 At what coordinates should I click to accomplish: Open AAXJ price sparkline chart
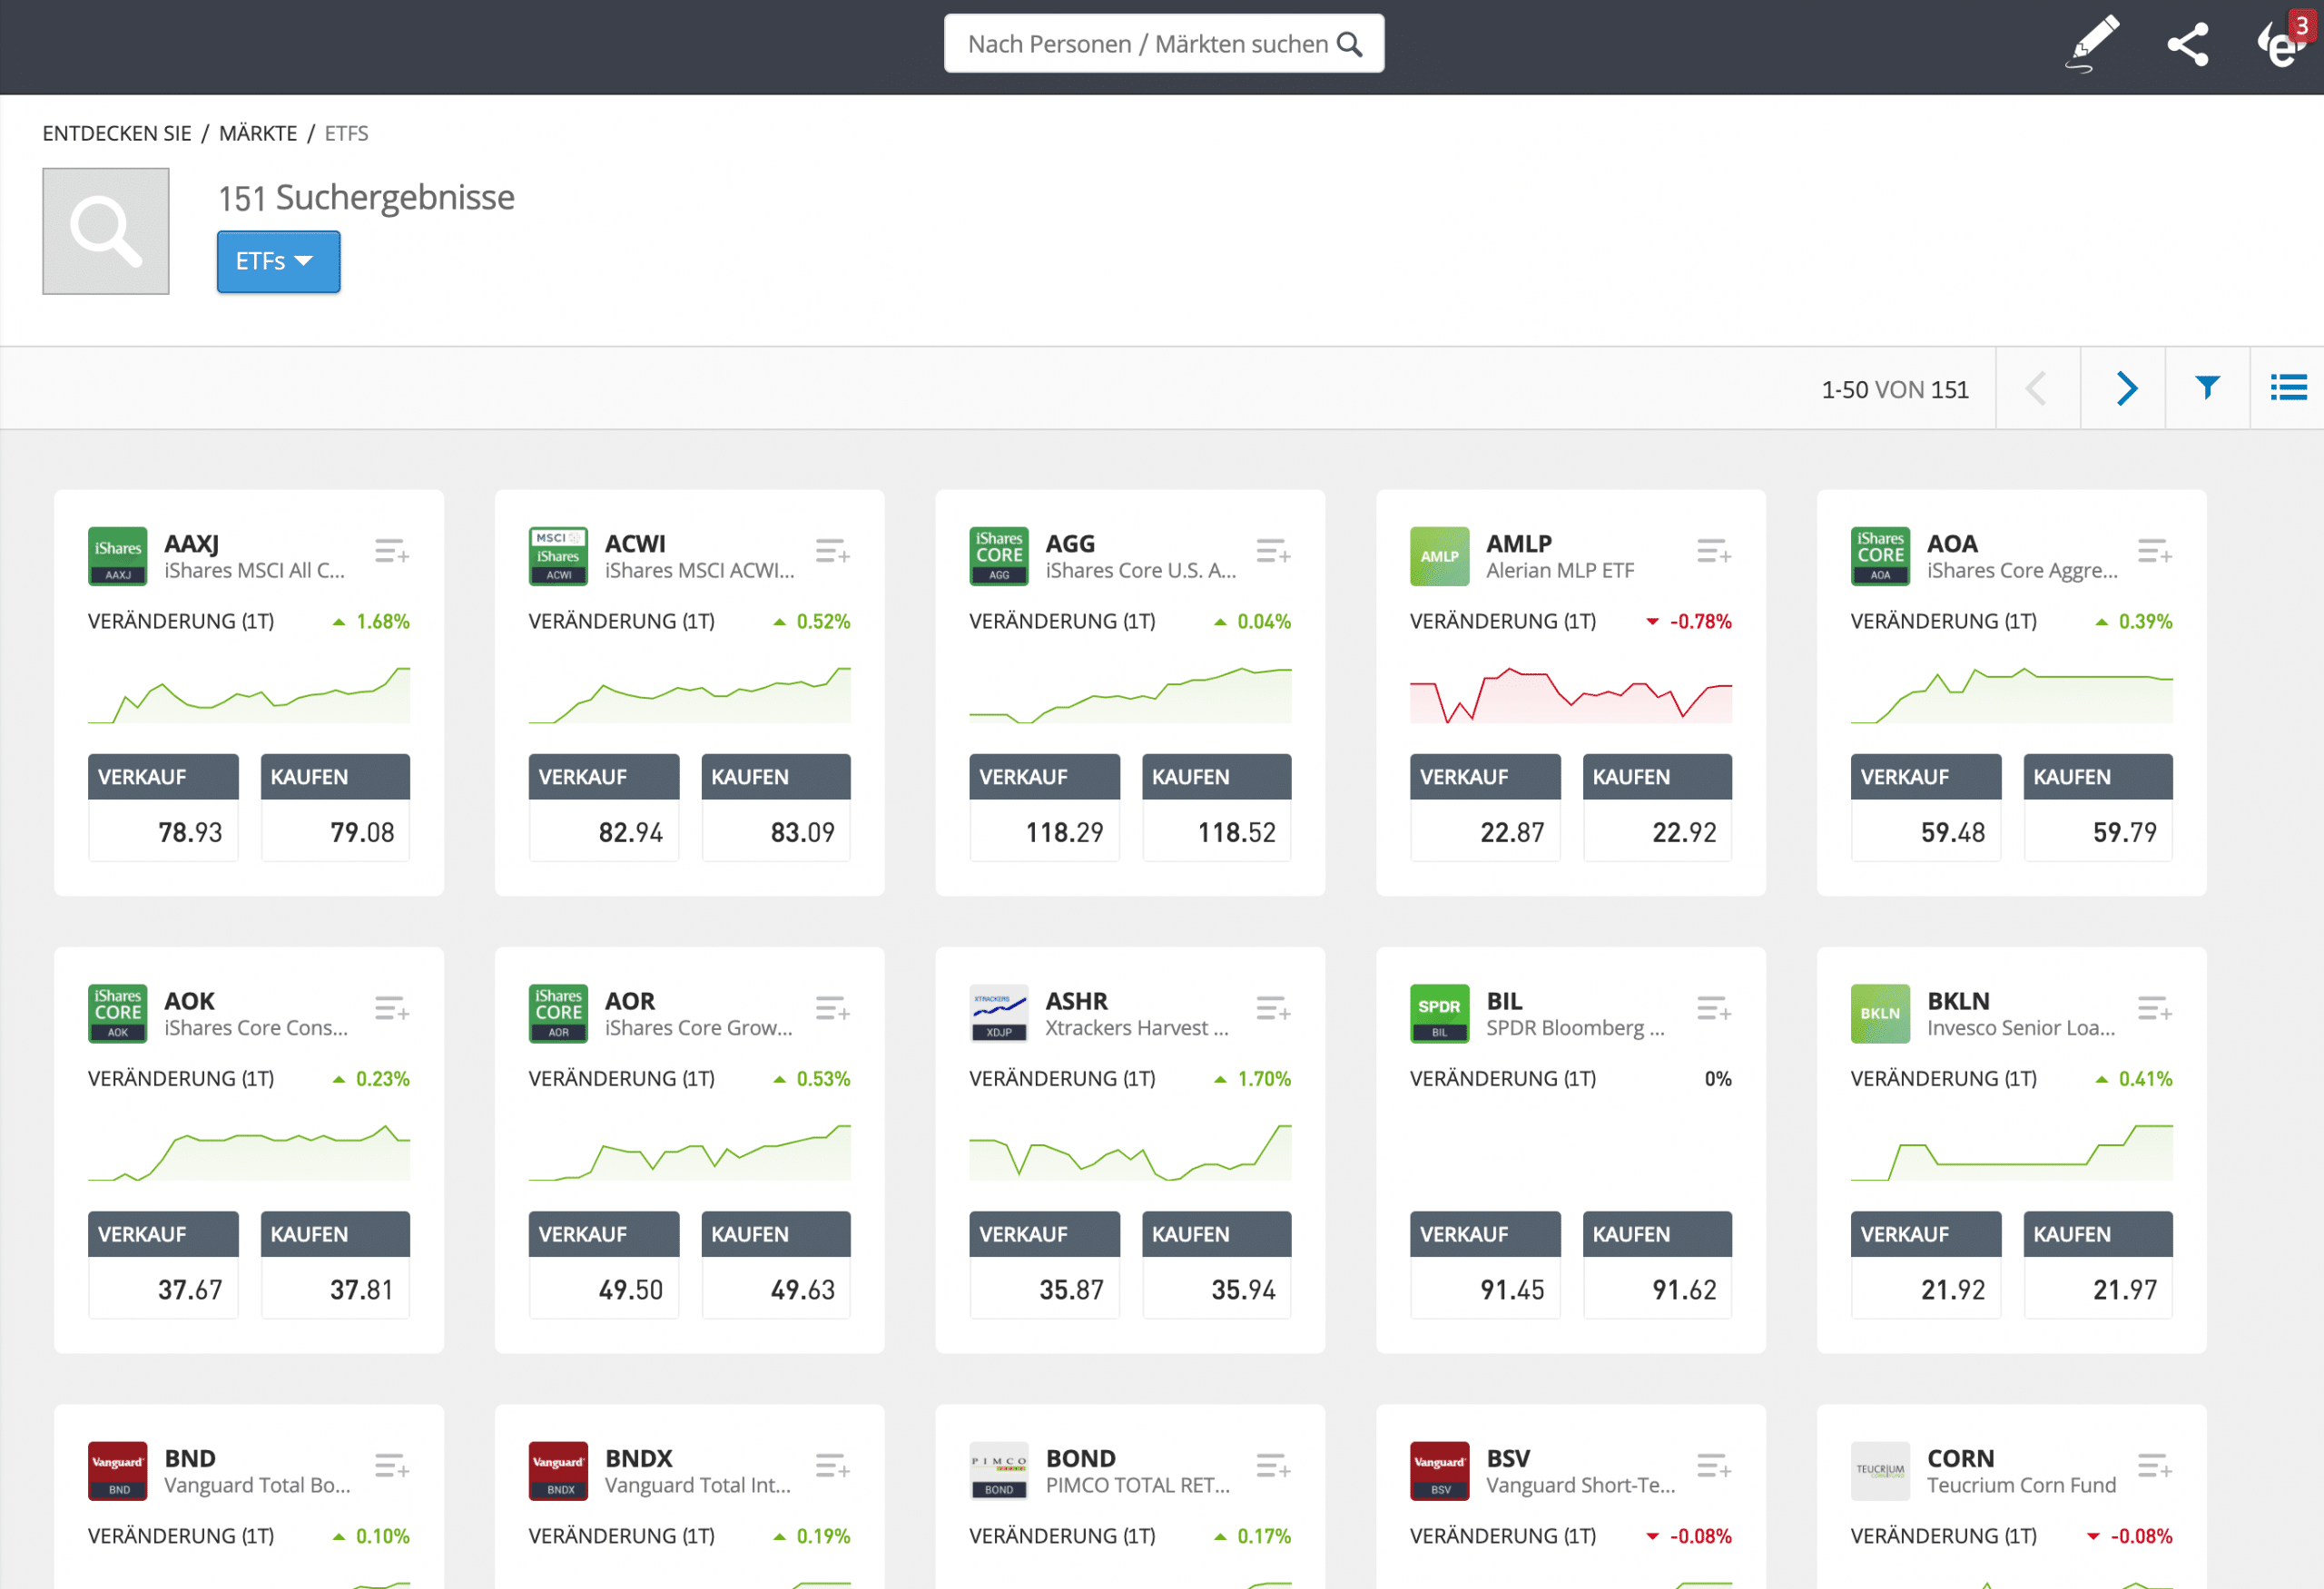click(249, 693)
